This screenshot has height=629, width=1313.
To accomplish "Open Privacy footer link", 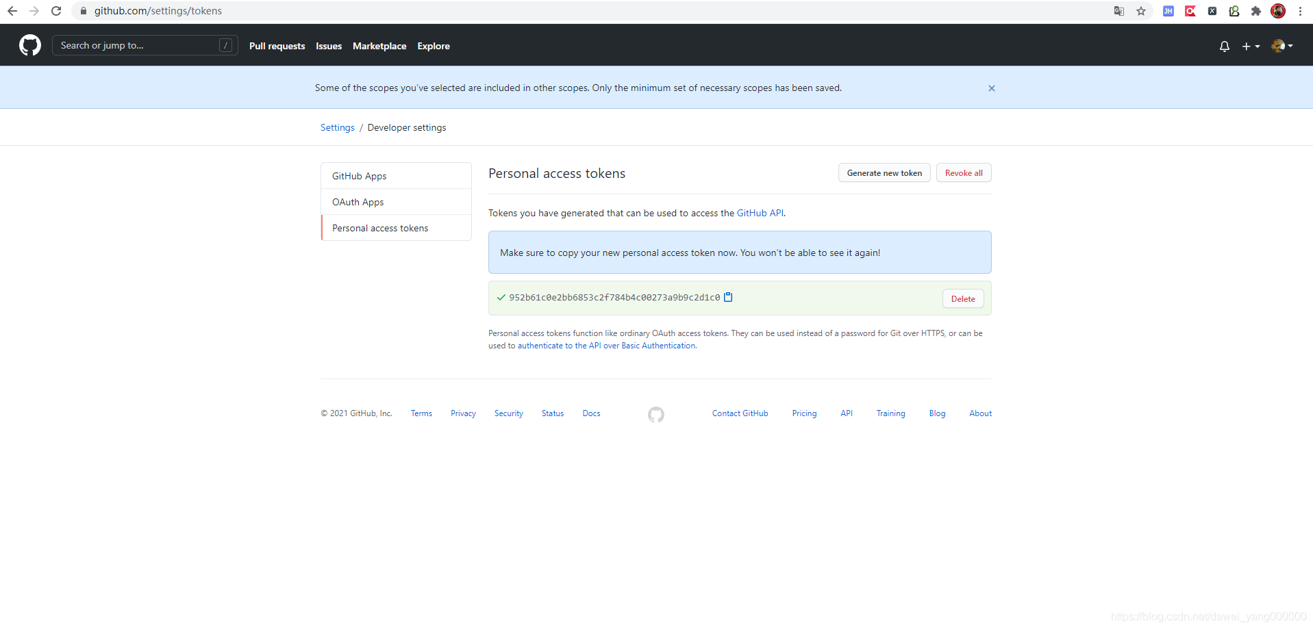I will coord(463,413).
